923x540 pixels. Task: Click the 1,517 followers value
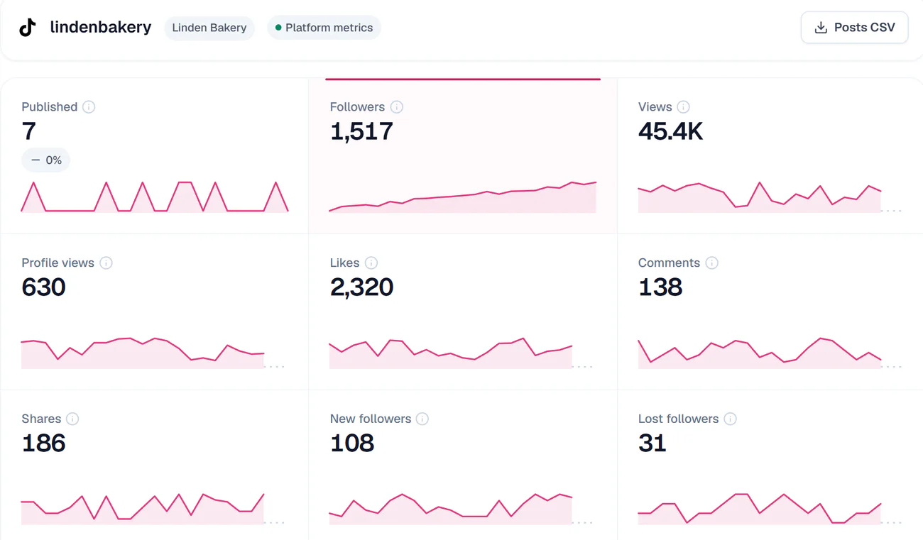(361, 131)
